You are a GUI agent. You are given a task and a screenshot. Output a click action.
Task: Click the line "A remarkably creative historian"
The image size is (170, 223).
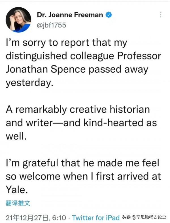(x=78, y=109)
